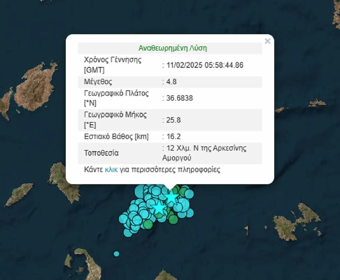
Task: Click the latitude value 36.6838
Action: [x=179, y=98]
